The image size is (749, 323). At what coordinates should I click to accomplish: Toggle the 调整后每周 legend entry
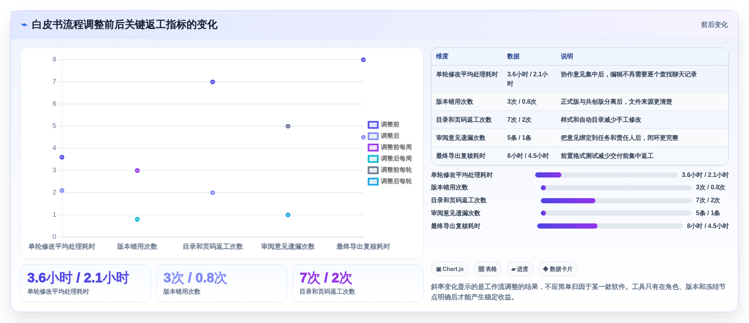pyautogui.click(x=390, y=159)
